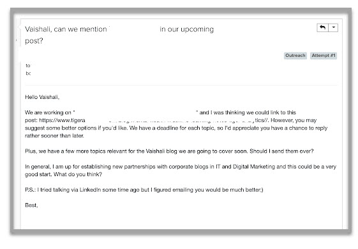This screenshot has height=249, width=358.
Task: Expand the 'to' recipient line
Action: tap(28, 66)
